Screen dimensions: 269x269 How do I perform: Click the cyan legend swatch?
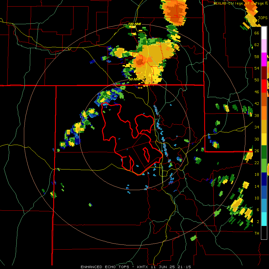click(264, 219)
